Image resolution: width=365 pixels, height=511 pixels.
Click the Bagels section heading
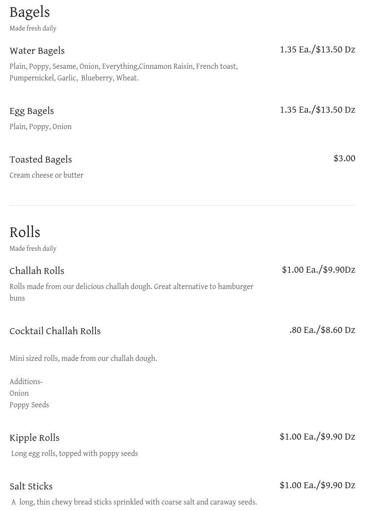coord(30,12)
